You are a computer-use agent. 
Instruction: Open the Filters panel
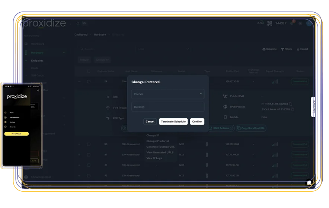287,49
